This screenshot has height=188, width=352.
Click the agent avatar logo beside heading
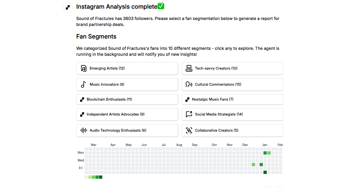point(68,7)
